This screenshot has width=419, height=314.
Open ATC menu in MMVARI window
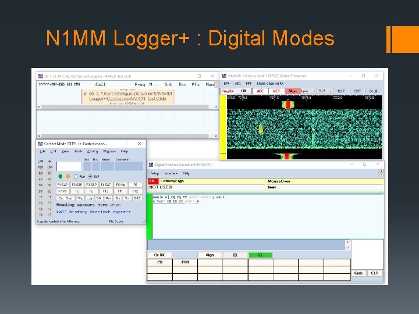(x=237, y=84)
